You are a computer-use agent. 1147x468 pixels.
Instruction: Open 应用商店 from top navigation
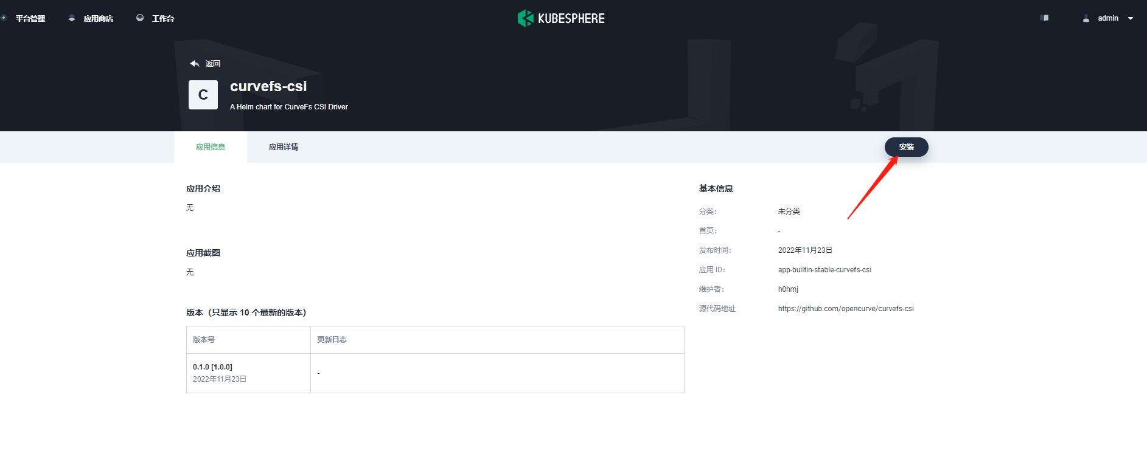pos(99,19)
